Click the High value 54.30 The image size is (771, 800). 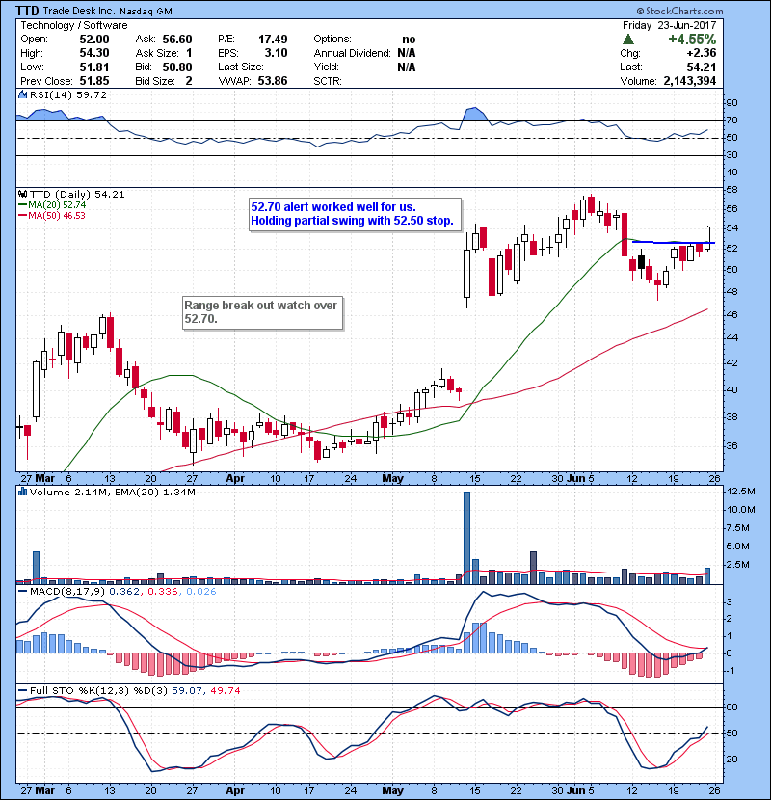94,53
